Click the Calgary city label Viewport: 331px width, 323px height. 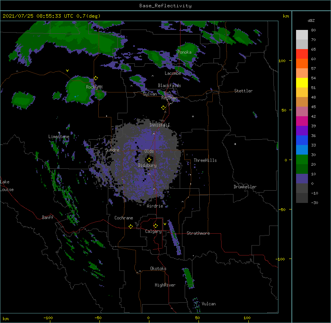153,231
